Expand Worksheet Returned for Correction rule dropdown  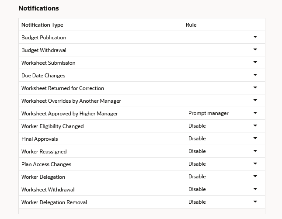[255, 87]
